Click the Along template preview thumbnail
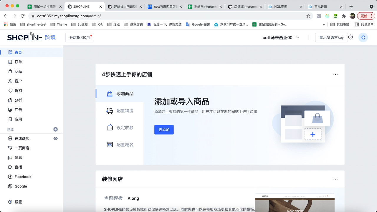The height and width of the screenshot is (212, 377). coord(295,203)
